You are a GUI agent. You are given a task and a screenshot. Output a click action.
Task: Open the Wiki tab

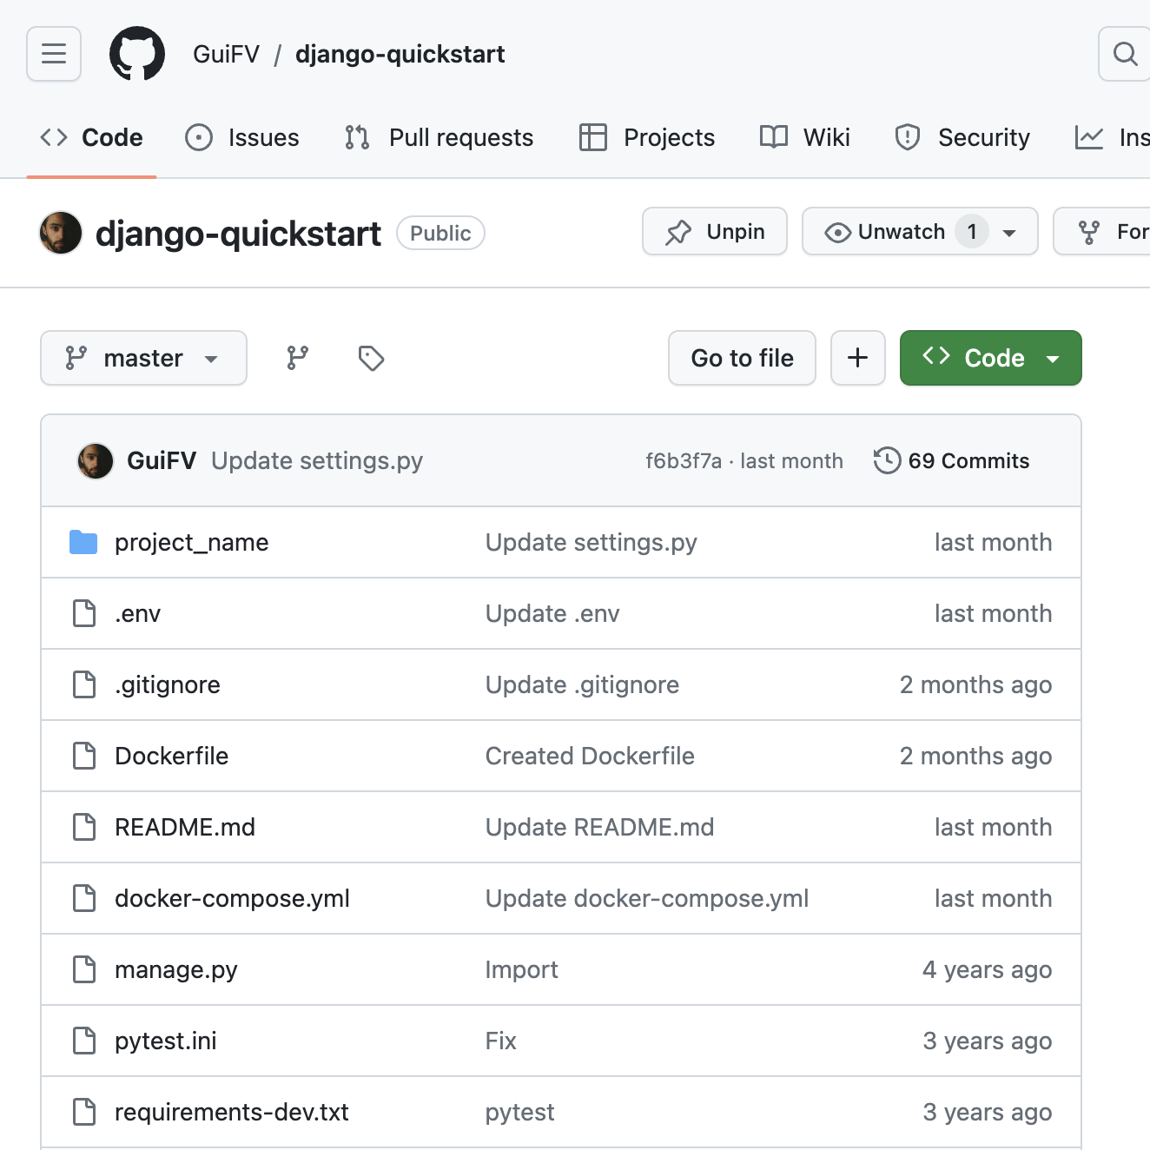click(x=805, y=137)
